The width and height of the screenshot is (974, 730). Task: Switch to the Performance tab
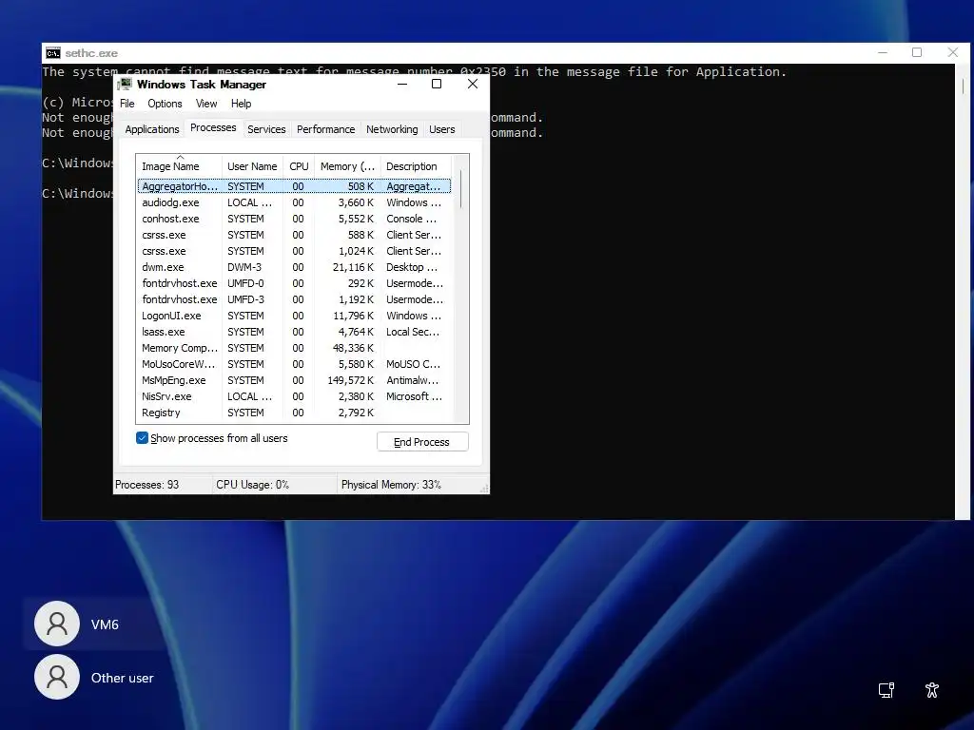pos(325,129)
